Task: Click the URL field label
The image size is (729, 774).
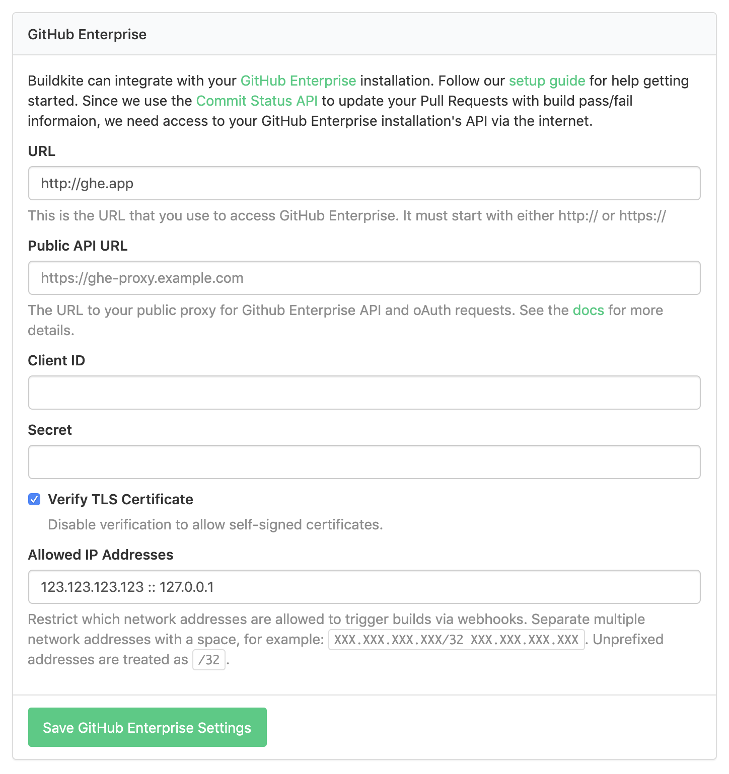Action: point(42,151)
